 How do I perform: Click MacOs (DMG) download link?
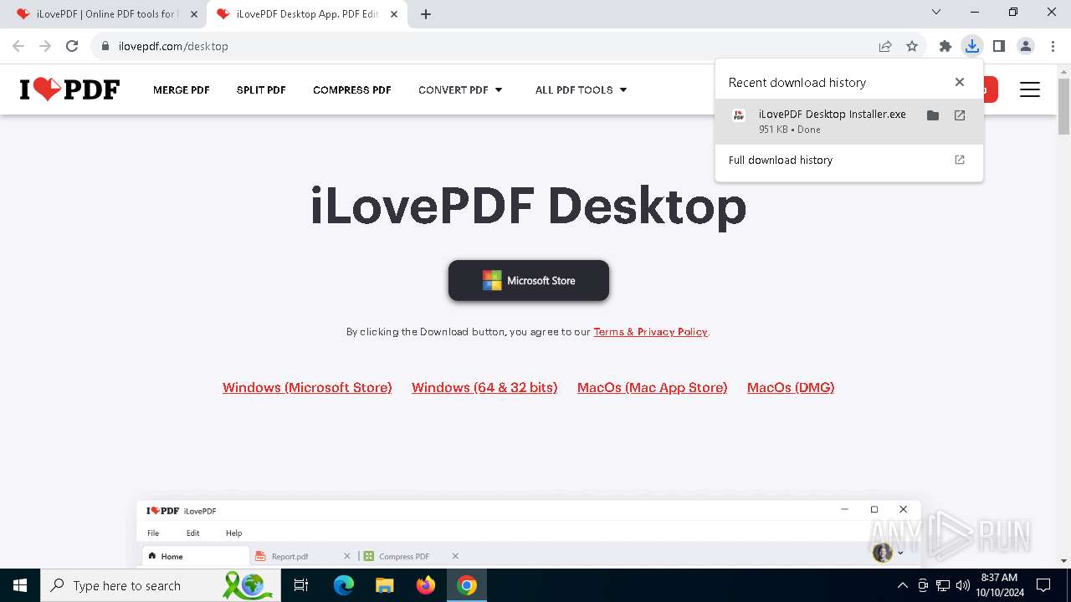tap(791, 387)
